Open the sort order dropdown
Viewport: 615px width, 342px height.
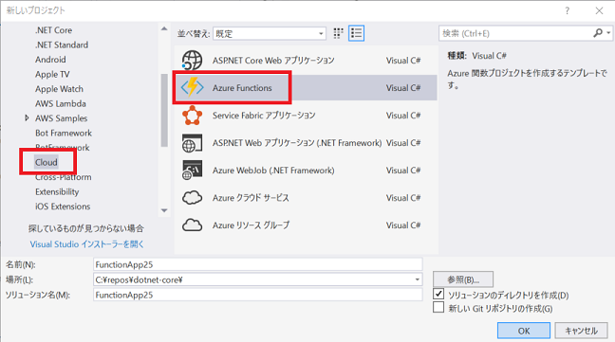coord(270,34)
